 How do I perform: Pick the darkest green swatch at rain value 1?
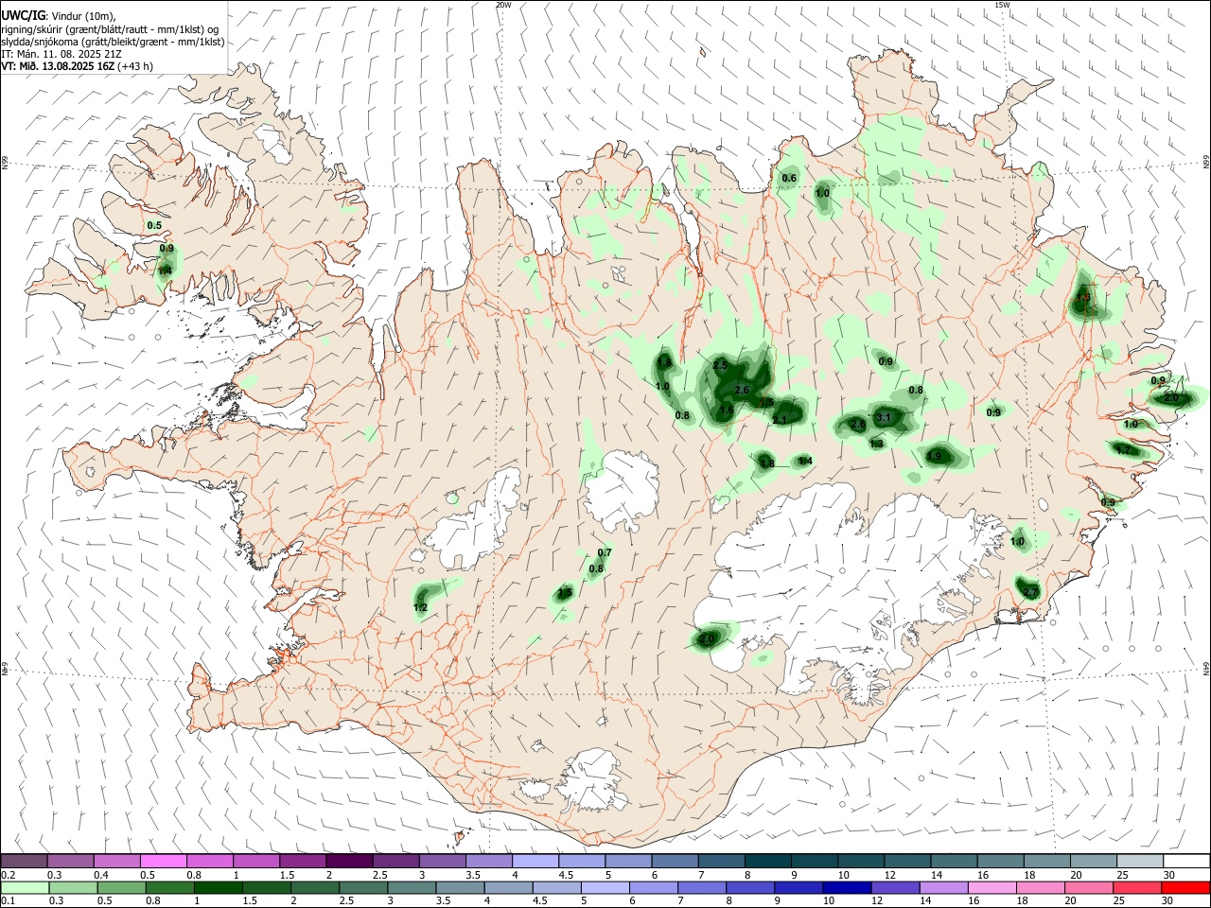[x=218, y=887]
